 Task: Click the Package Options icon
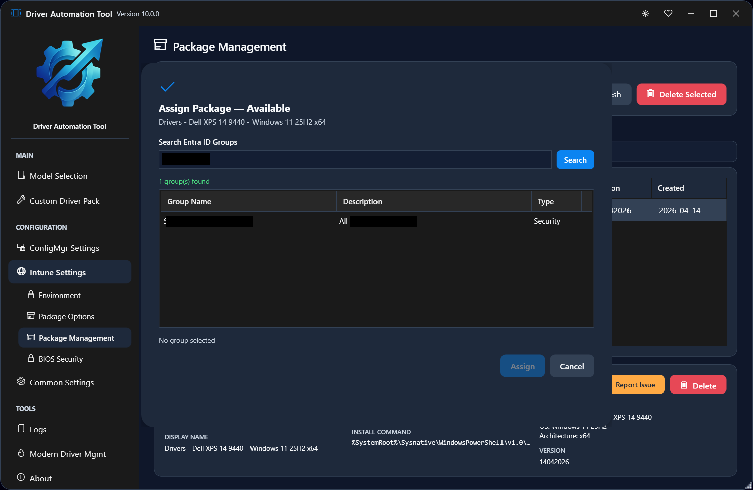point(31,316)
